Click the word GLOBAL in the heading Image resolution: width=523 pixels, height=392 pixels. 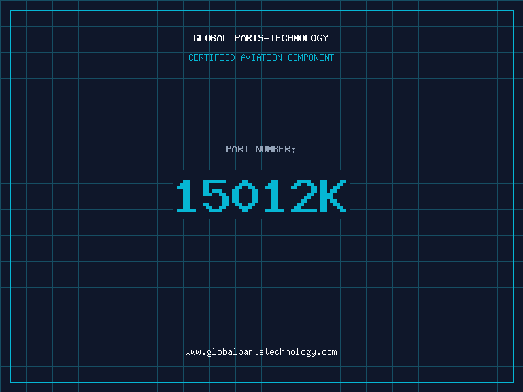(x=210, y=38)
